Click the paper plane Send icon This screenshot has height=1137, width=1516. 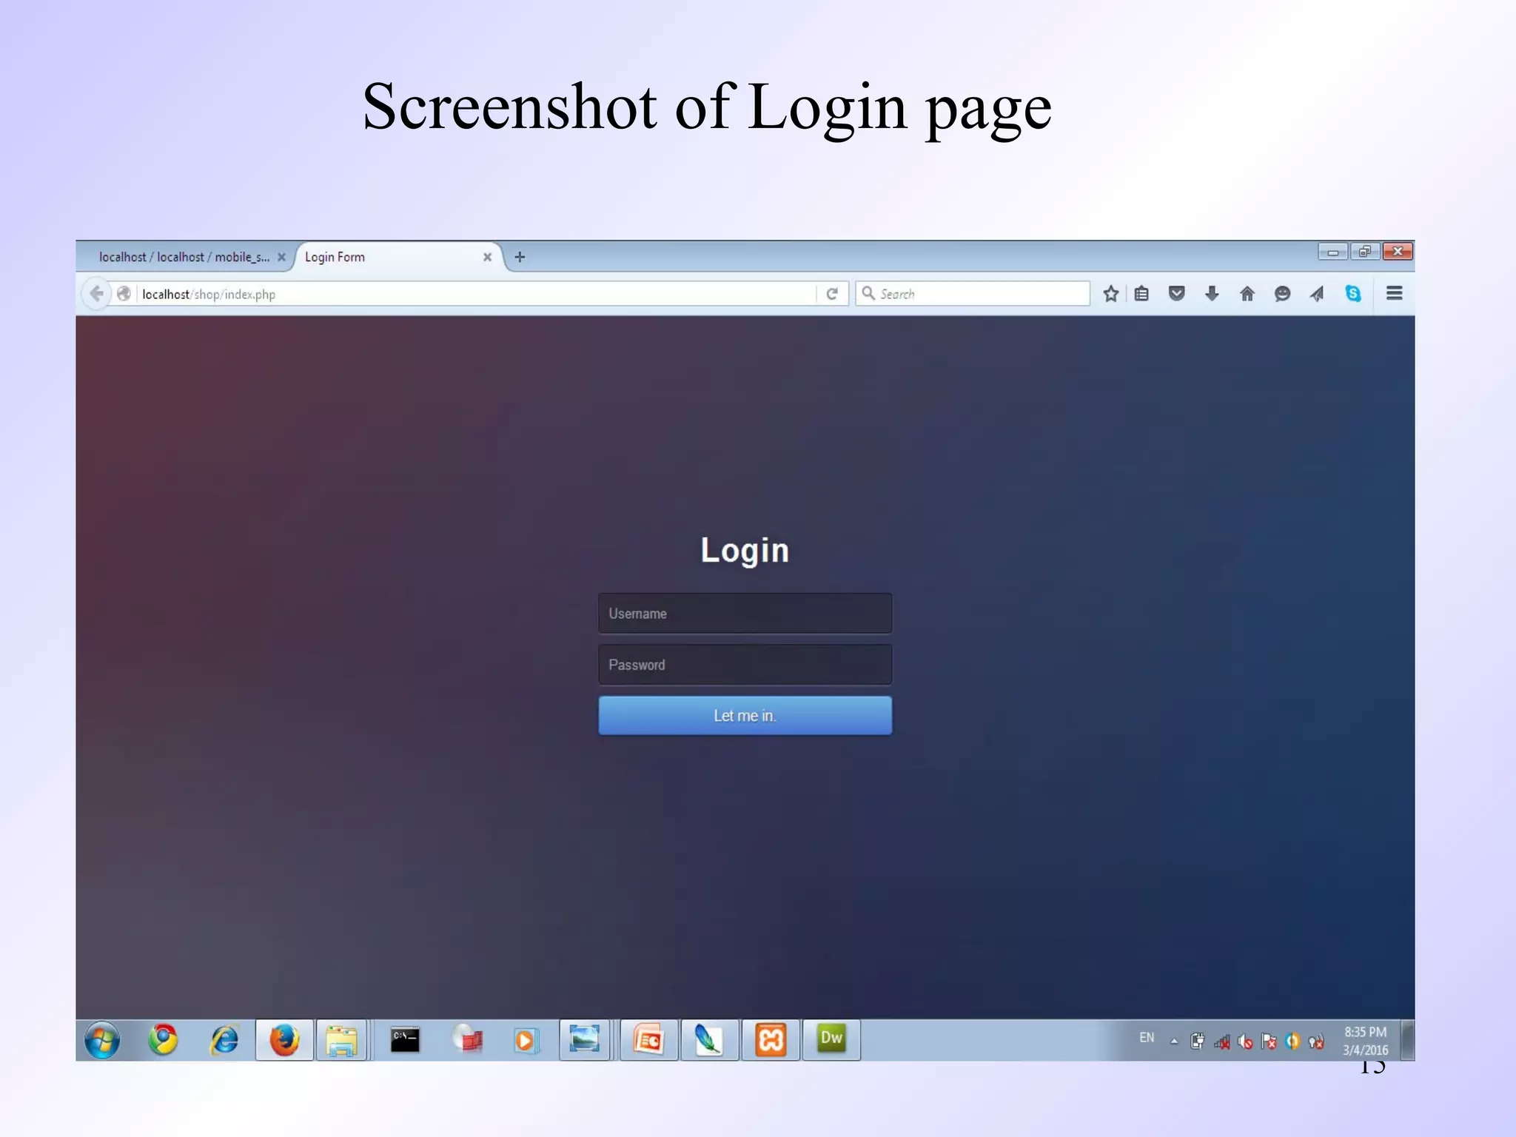click(x=1317, y=294)
